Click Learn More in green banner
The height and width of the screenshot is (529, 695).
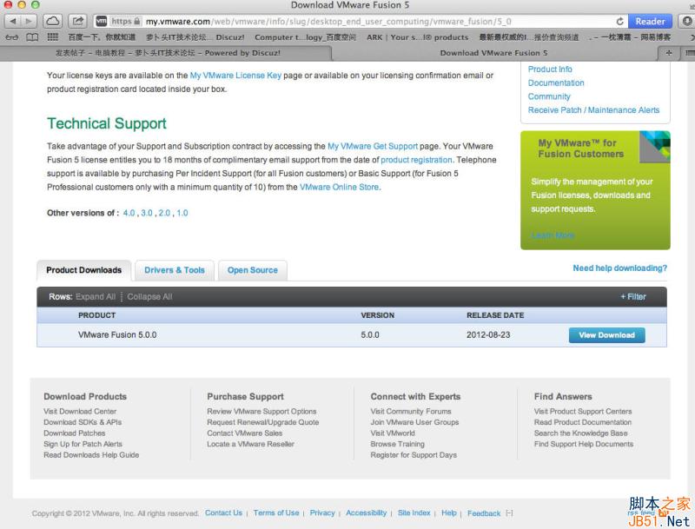point(553,235)
